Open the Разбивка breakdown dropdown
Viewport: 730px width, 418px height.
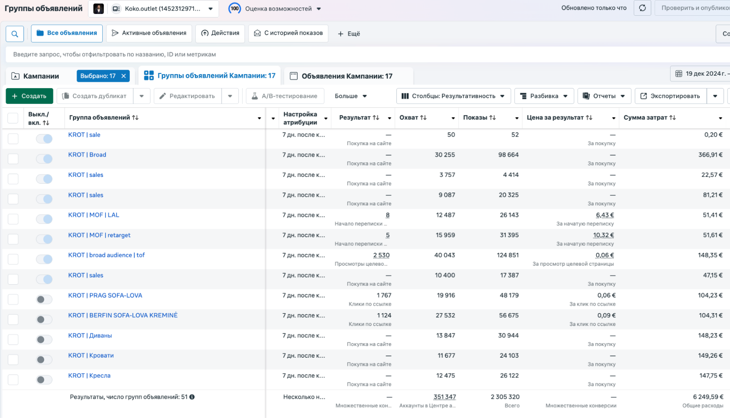[544, 96]
